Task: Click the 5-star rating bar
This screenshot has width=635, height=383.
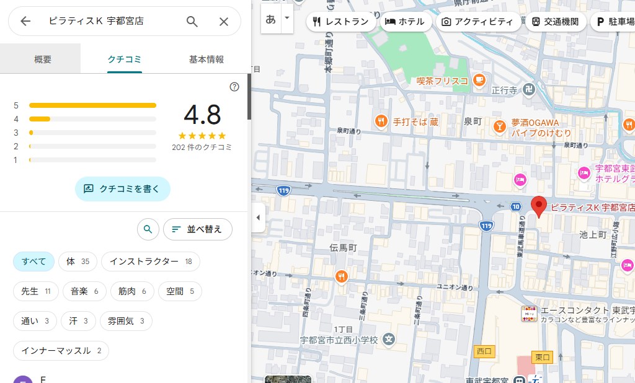Action: click(x=92, y=105)
